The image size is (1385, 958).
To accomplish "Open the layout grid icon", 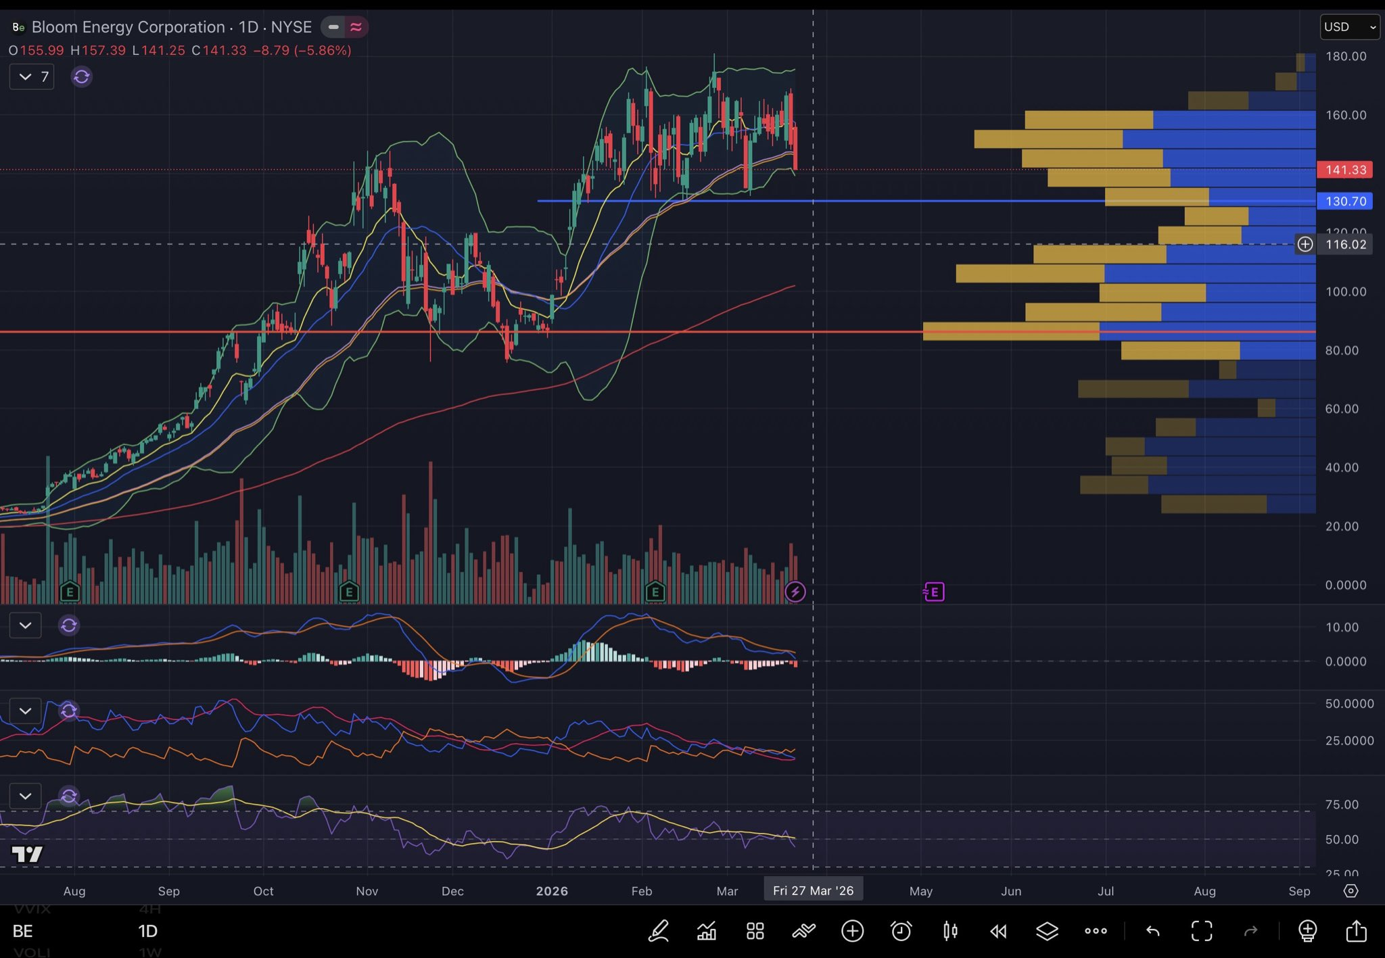I will [755, 931].
